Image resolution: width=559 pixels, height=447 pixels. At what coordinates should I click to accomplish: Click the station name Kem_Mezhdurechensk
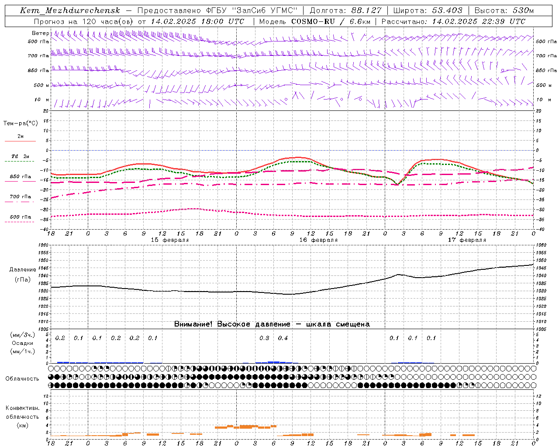pos(70,10)
